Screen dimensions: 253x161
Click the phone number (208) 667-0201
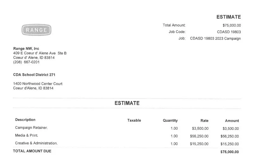(26, 62)
